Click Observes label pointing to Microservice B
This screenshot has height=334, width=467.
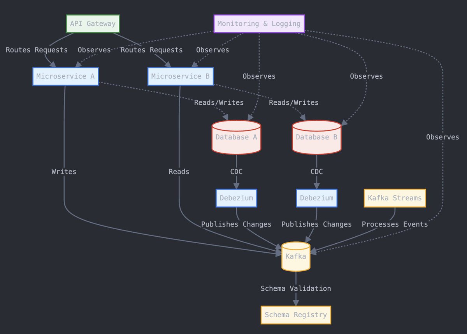[x=212, y=50]
